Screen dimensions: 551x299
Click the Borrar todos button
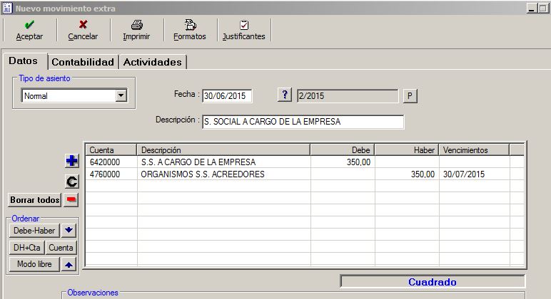coord(35,200)
